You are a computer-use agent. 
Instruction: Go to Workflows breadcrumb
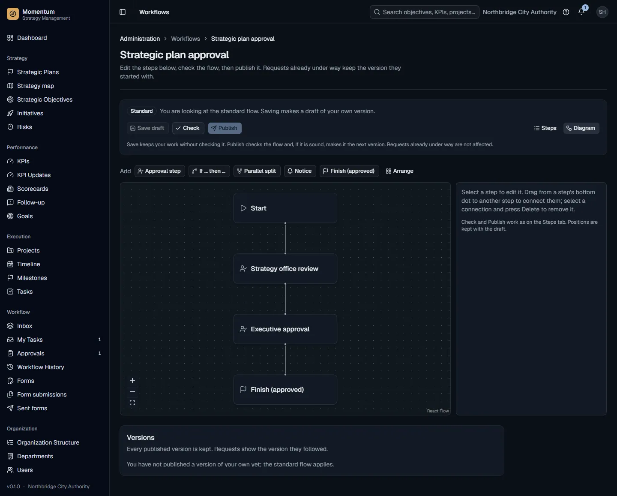[186, 39]
